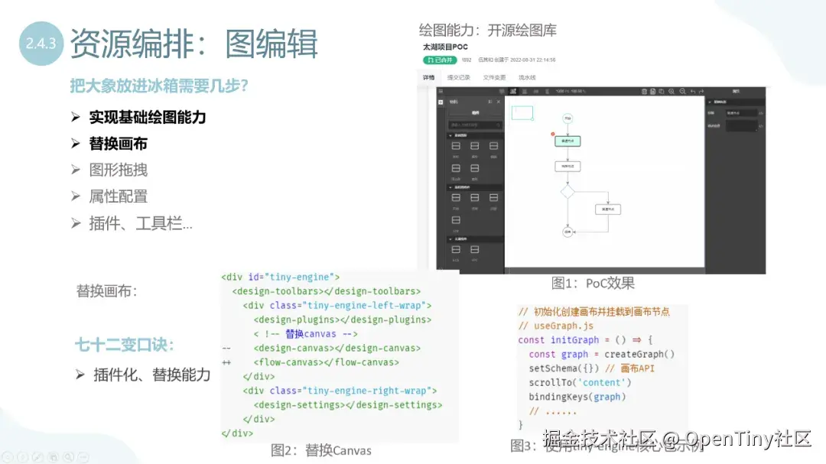Click the heading 七十二变口诀:

point(125,345)
